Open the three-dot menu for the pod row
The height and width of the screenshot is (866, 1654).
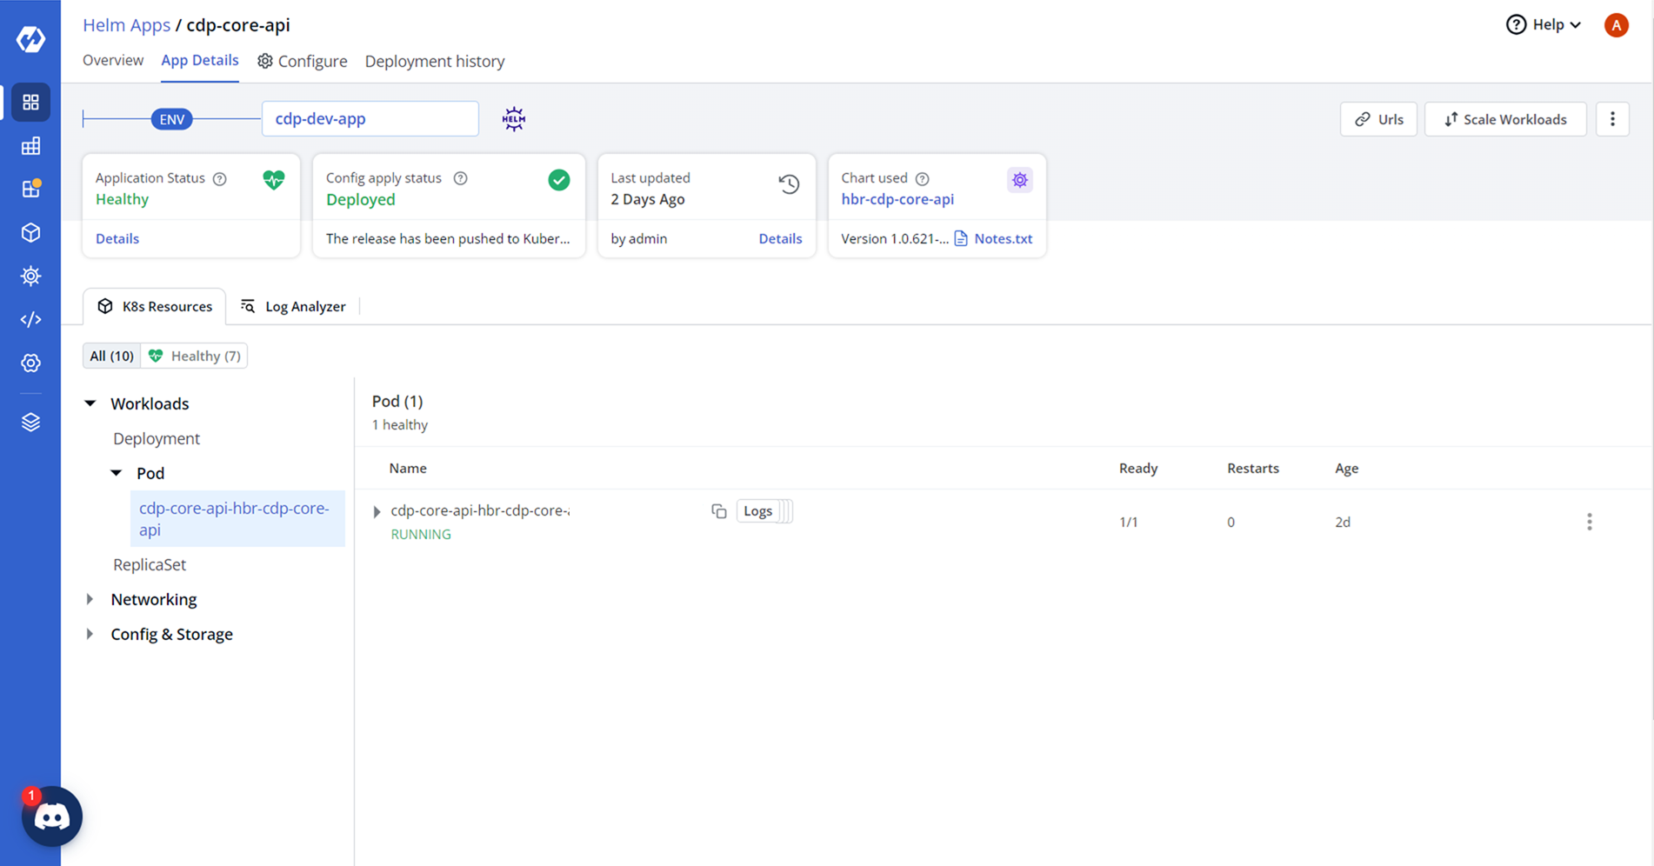click(x=1589, y=522)
